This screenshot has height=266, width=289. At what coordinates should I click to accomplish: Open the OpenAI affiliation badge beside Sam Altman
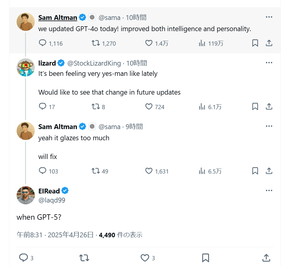[92, 18]
